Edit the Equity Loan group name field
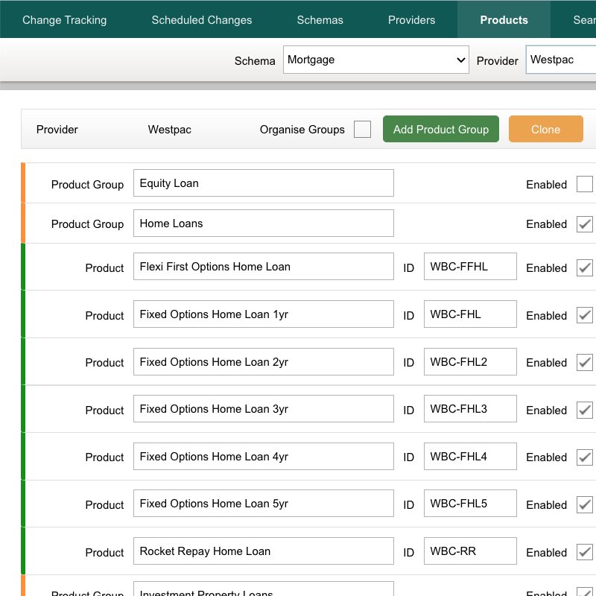This screenshot has height=596, width=596. coord(264,183)
